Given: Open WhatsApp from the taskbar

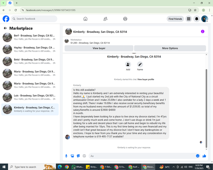Looking at the screenshot, I should (x=77, y=167).
